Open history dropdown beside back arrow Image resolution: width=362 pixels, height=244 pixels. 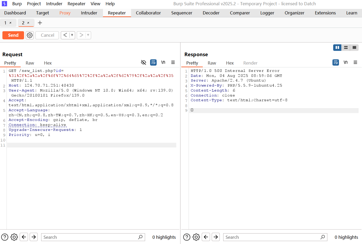72,35
